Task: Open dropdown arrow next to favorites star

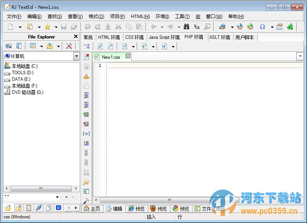Action: point(56,27)
